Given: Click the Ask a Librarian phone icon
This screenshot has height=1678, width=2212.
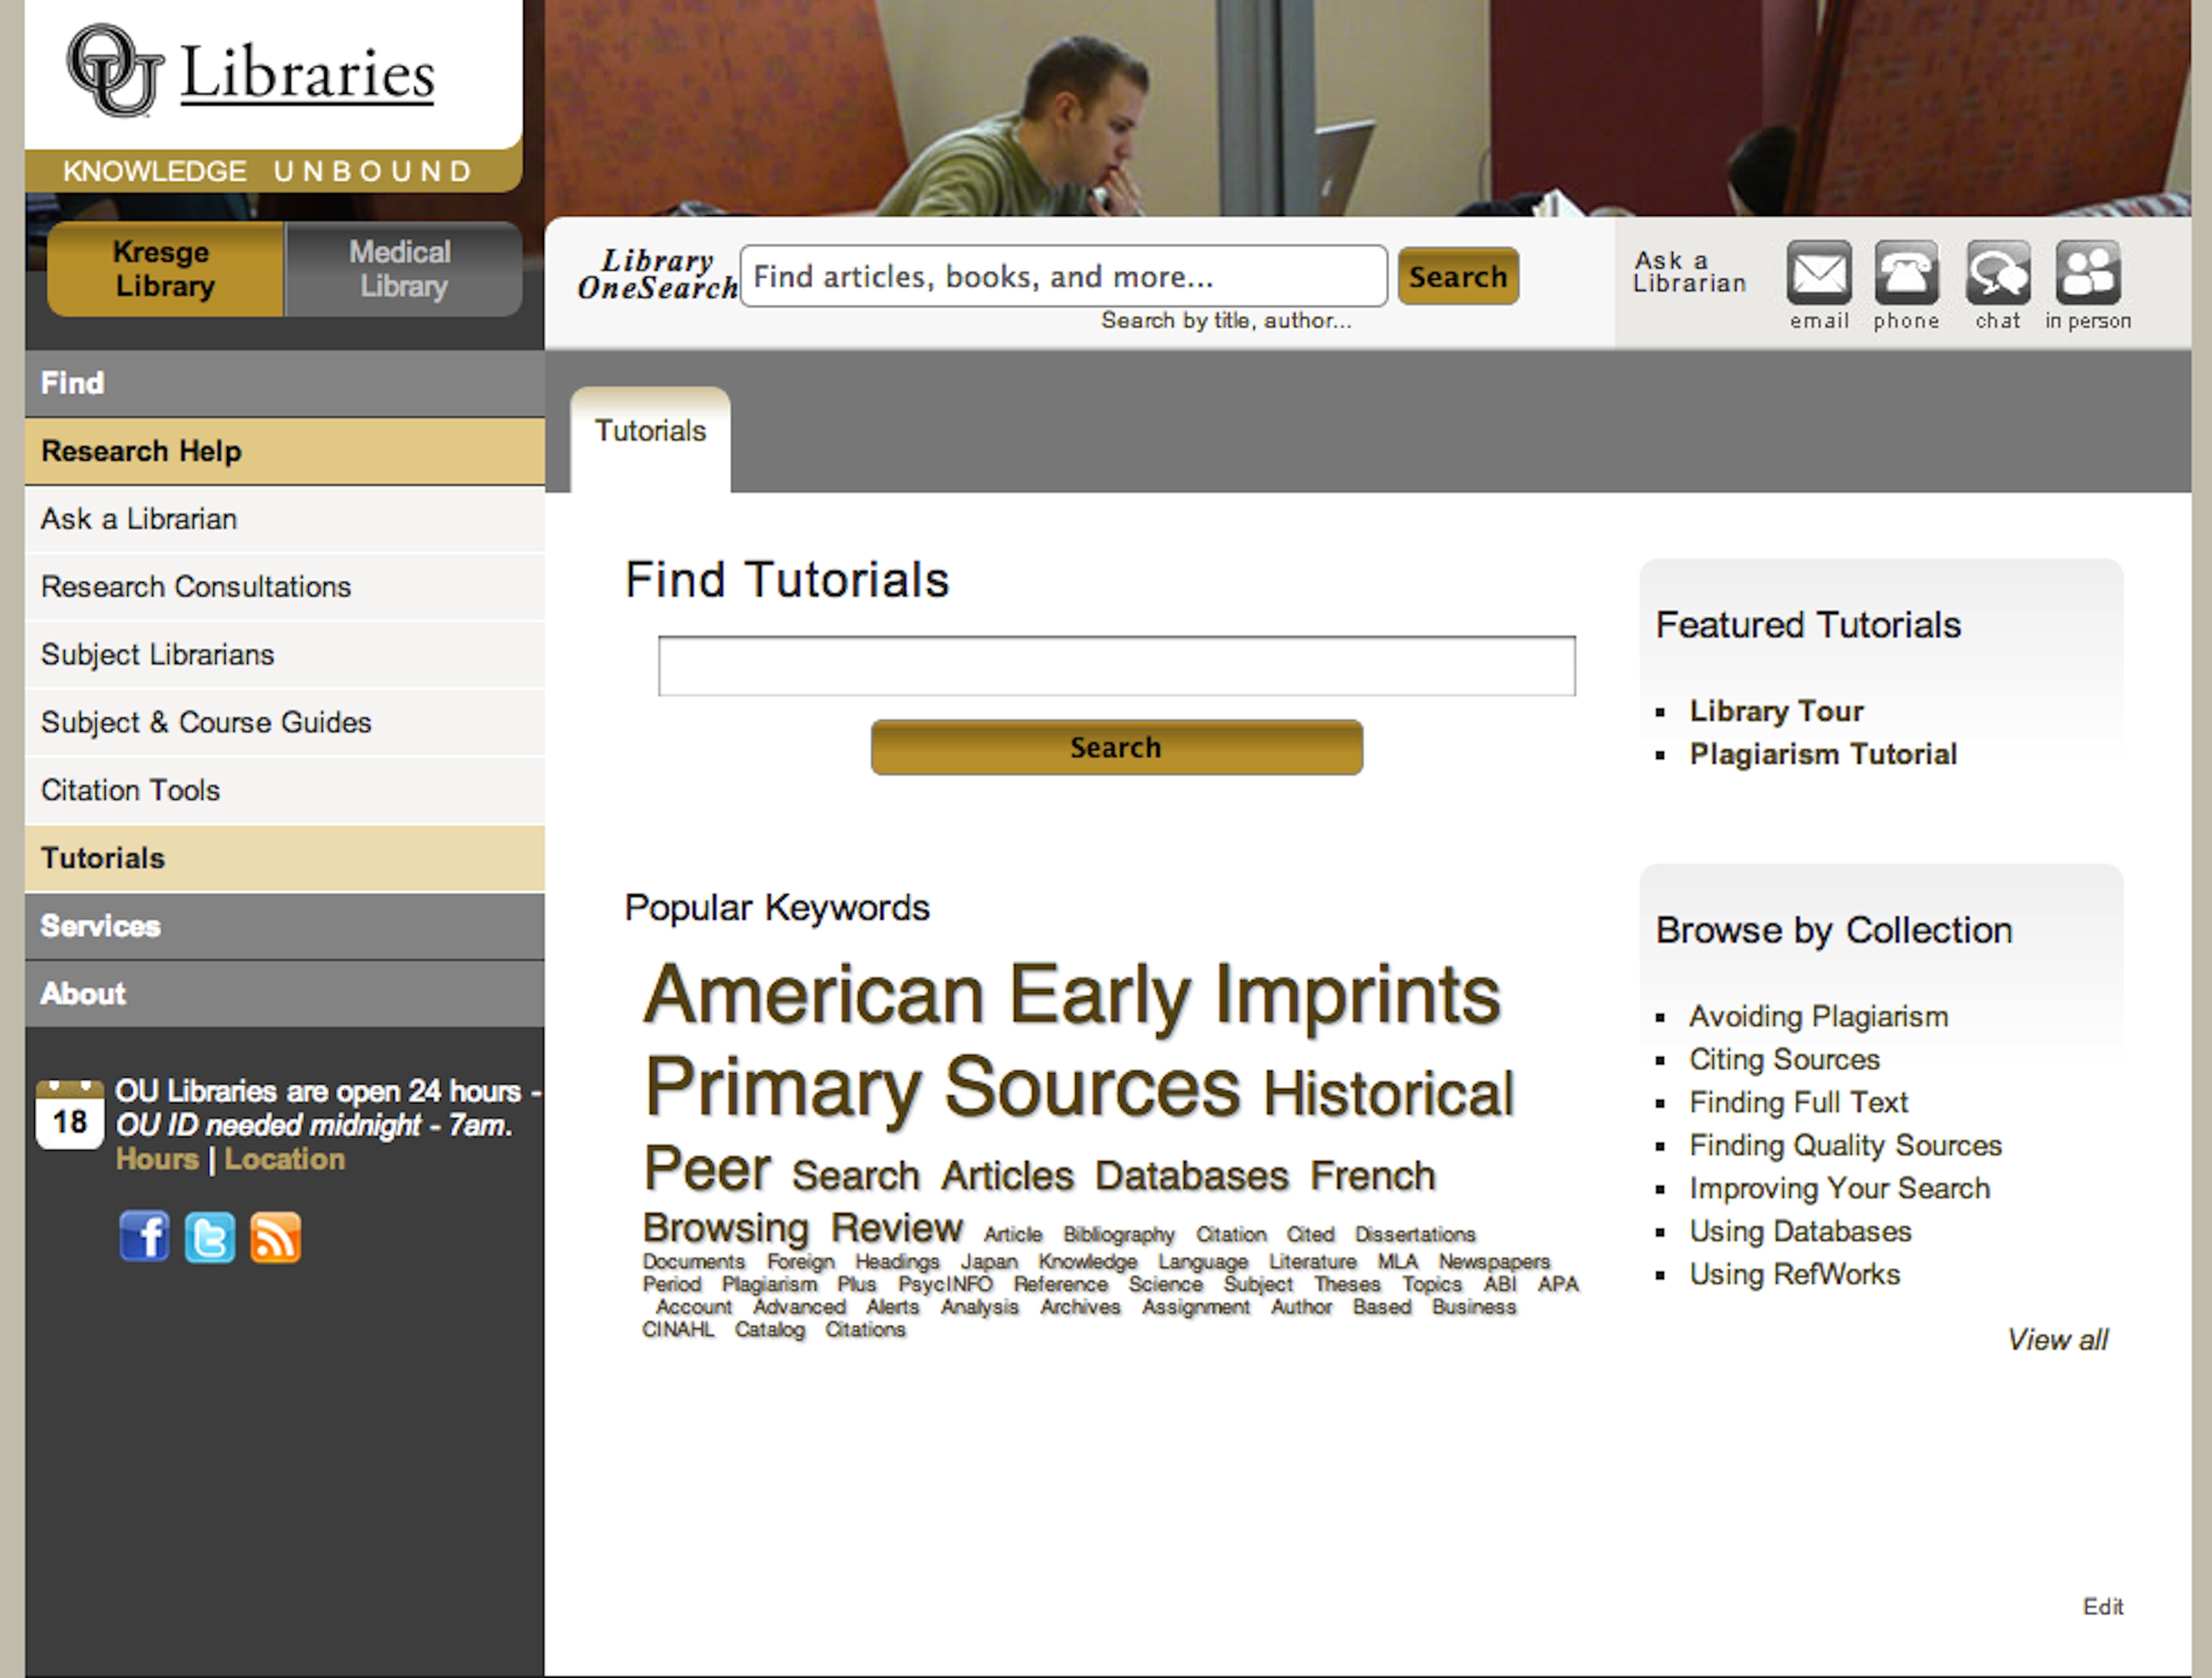Looking at the screenshot, I should click(1906, 273).
